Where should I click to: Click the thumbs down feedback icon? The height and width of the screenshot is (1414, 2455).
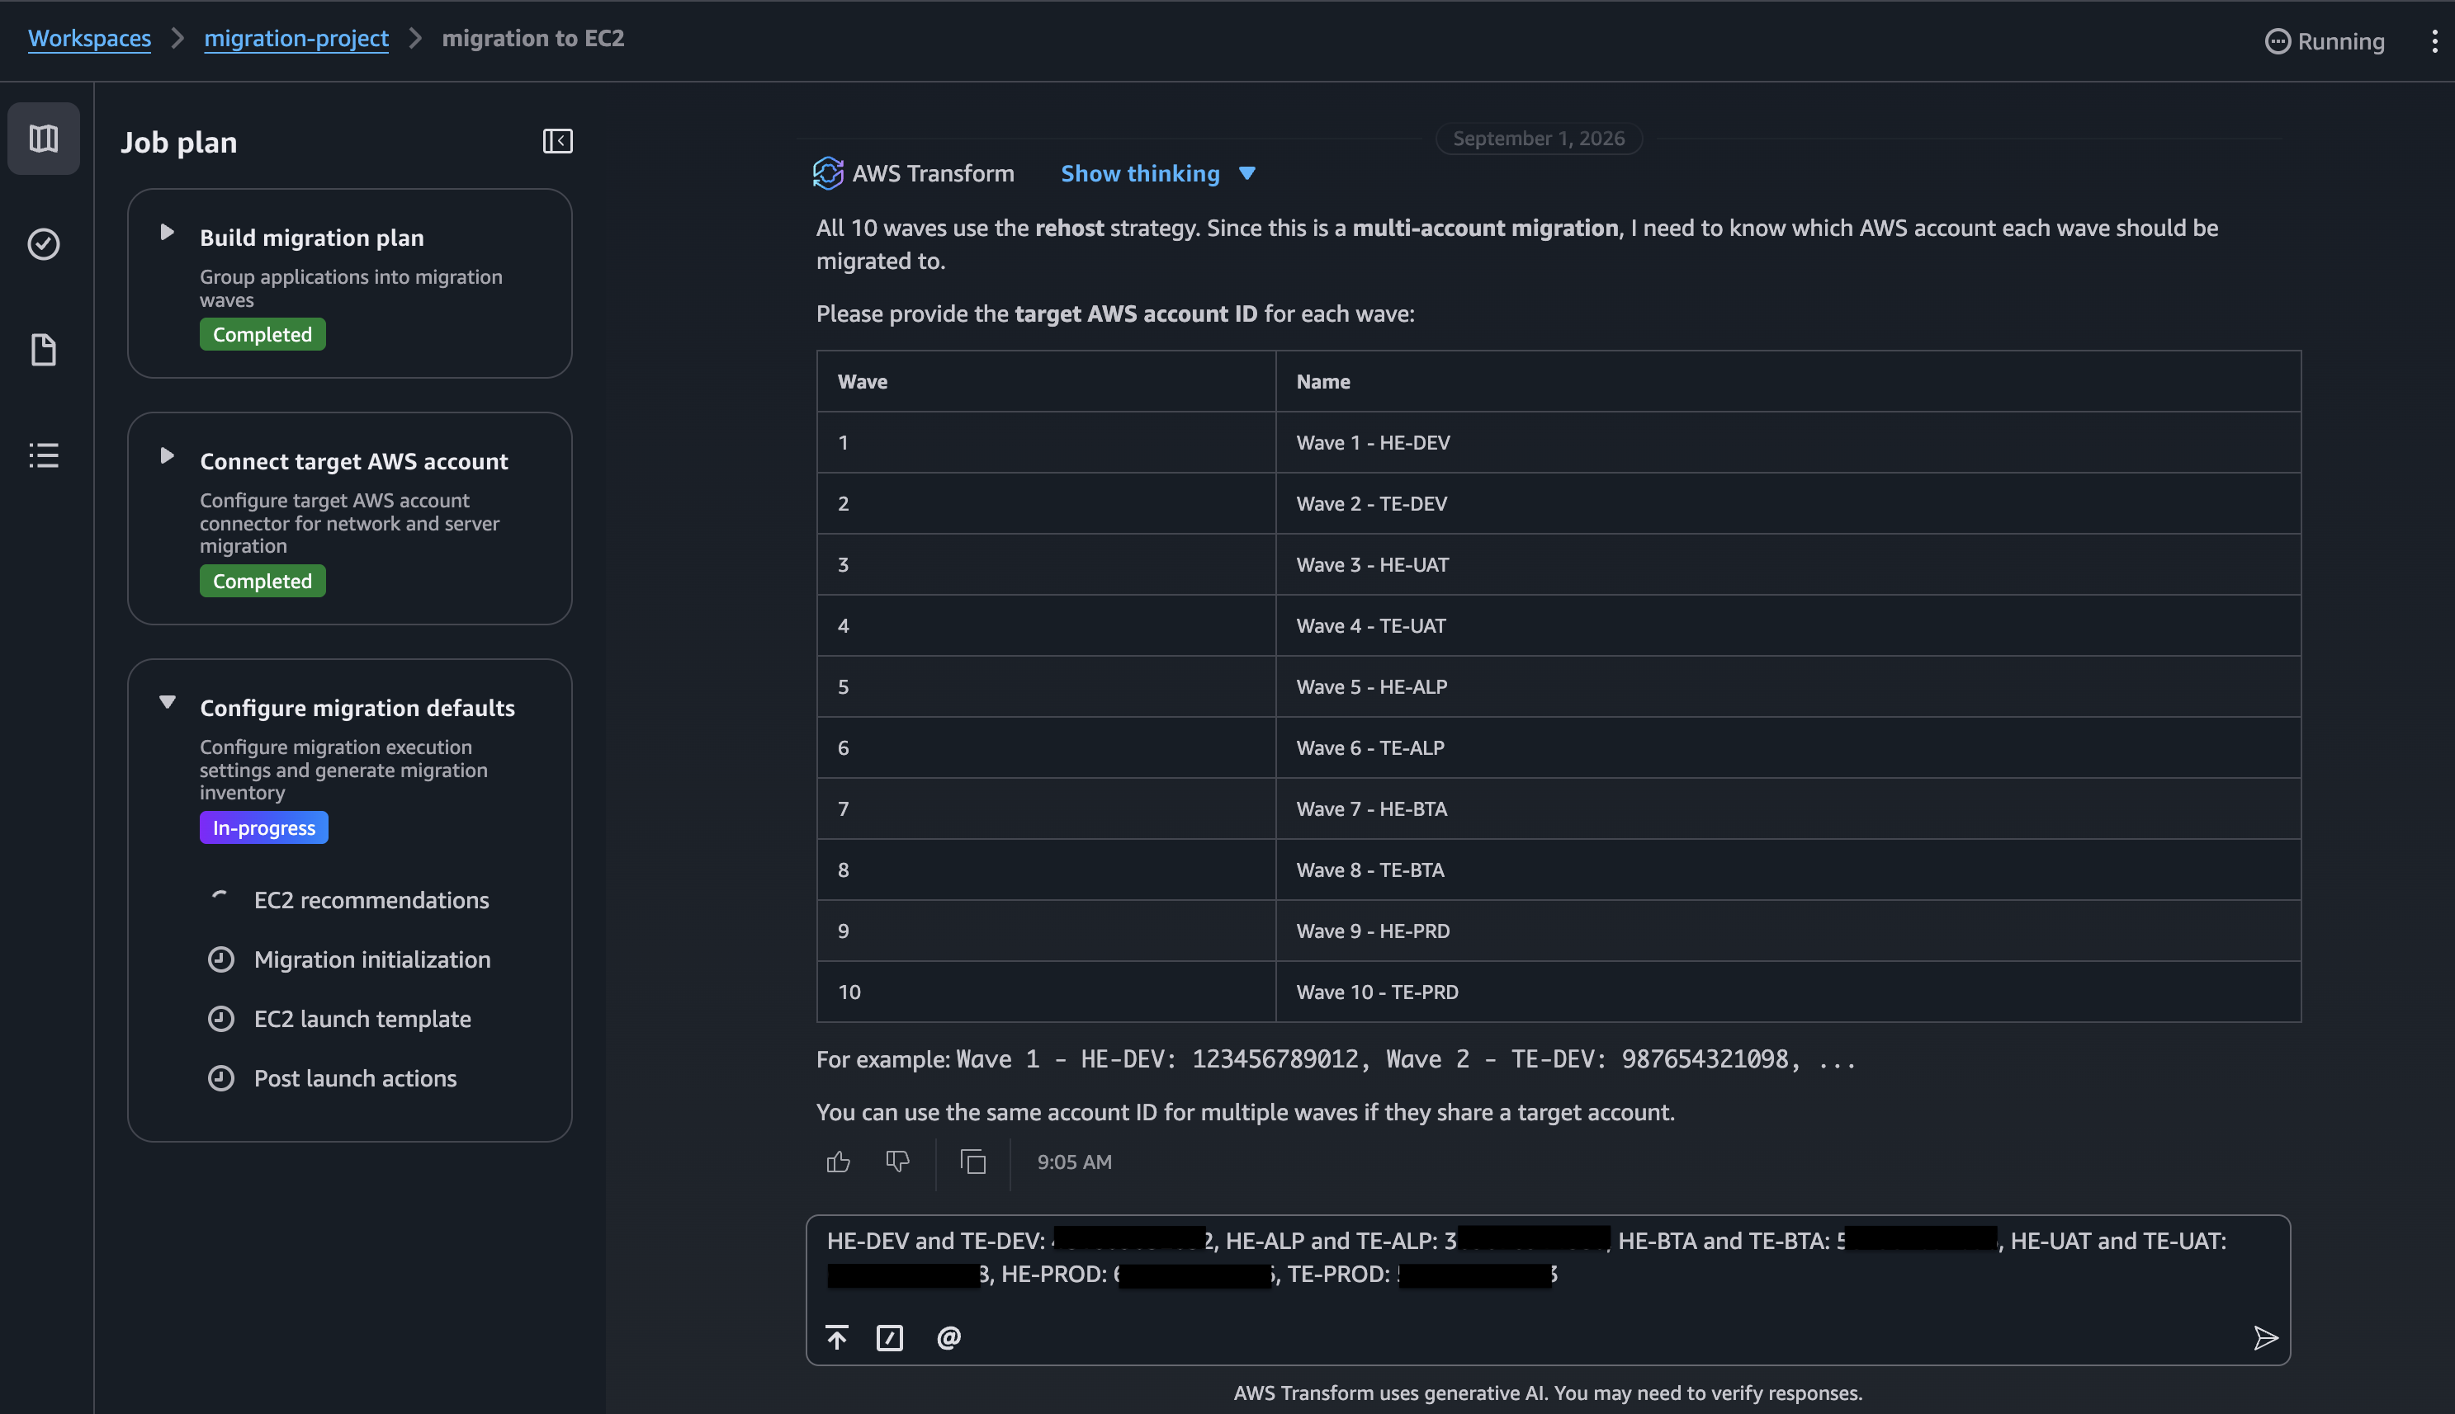pyautogui.click(x=897, y=1162)
